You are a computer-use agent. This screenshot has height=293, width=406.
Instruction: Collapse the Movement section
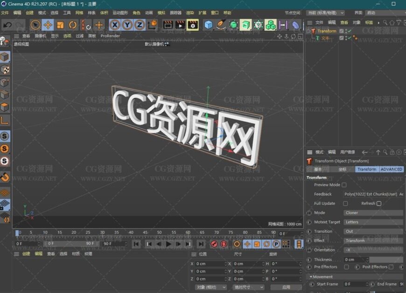[311, 277]
